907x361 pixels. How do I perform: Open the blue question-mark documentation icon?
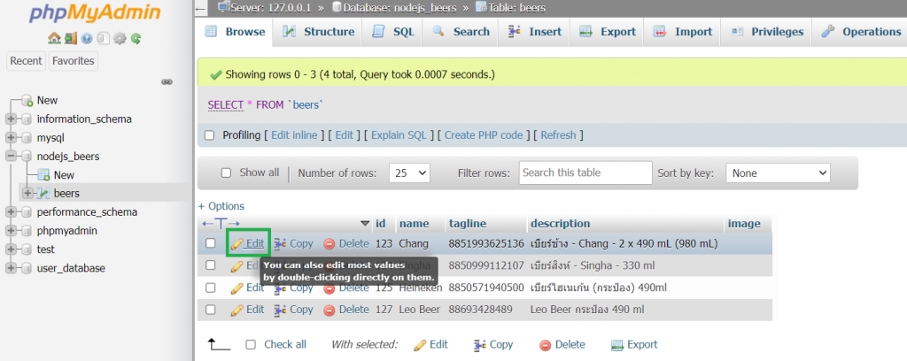(87, 39)
